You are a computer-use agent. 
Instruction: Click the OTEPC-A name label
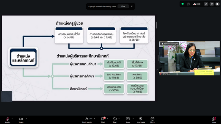165,74
